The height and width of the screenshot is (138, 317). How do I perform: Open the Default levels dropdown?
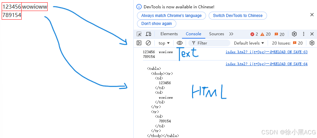[249, 43]
